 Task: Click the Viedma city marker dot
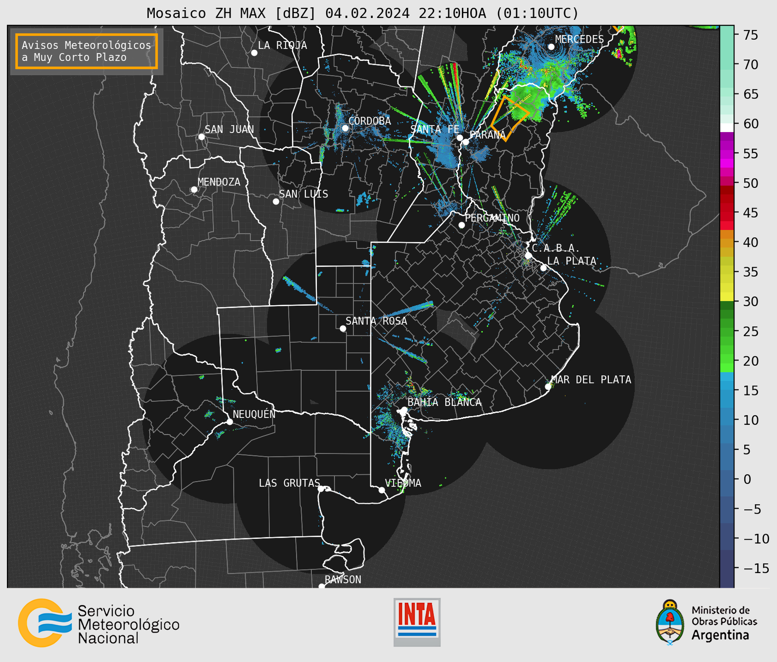[x=382, y=490]
